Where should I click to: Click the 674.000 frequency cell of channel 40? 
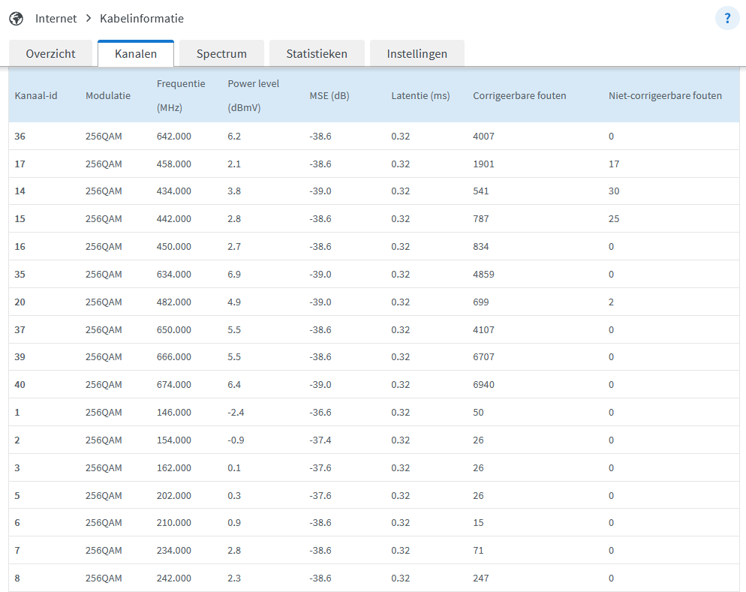(174, 385)
